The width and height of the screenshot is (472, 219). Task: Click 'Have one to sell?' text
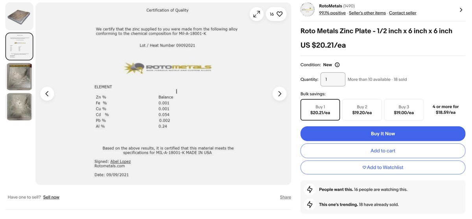pos(24,197)
